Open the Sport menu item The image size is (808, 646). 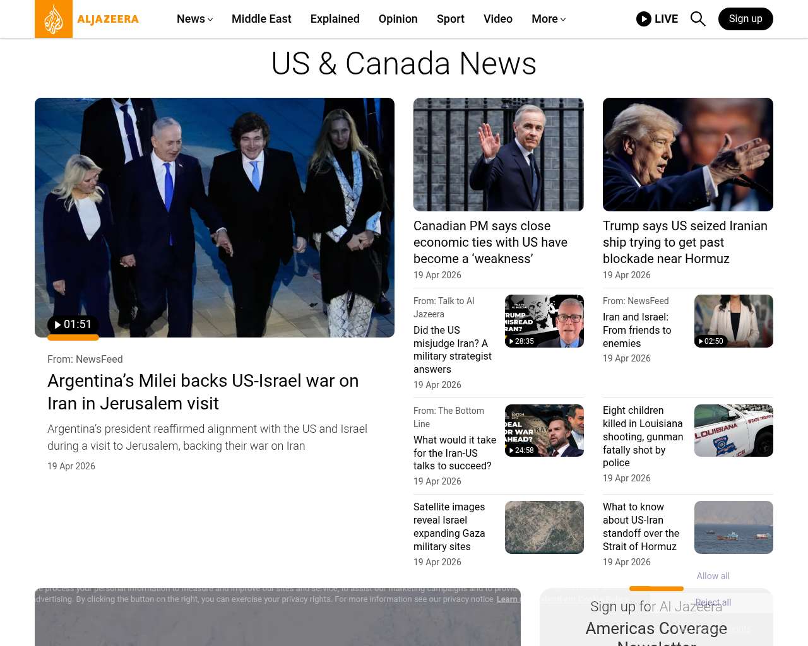tap(450, 19)
